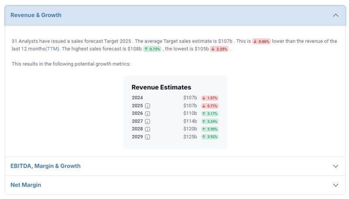Image resolution: width=349 pixels, height=199 pixels.
Task: Open the TTM link in the paragraph
Action: 52,49
